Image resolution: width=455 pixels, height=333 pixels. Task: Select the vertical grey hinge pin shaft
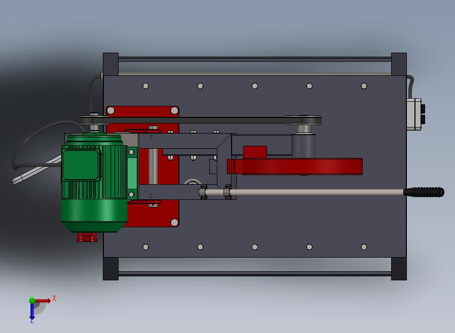pyautogui.click(x=153, y=166)
